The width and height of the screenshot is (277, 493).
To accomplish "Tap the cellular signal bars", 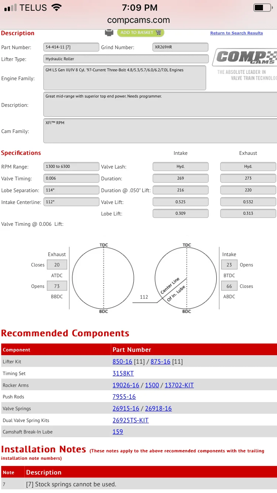I will click(x=11, y=8).
